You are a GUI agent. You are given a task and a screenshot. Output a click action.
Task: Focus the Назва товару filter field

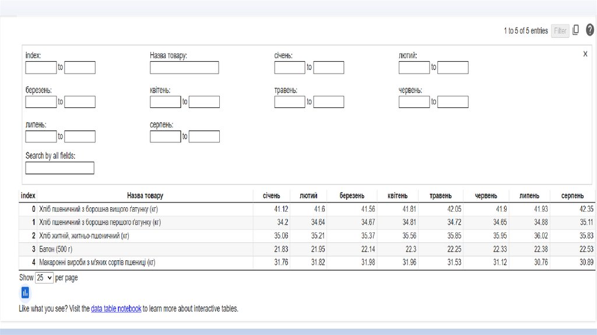click(x=184, y=68)
